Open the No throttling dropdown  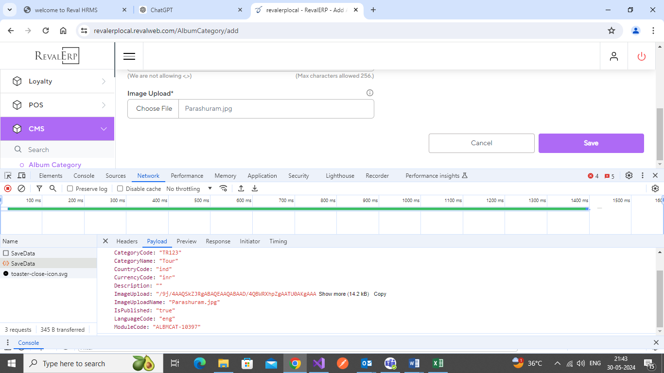[189, 188]
